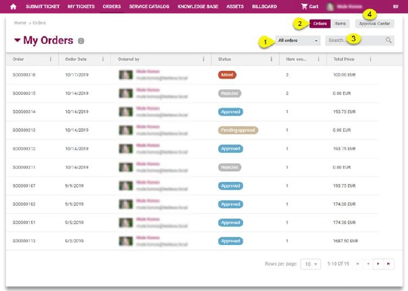408x291 pixels.
Task: Click the info icon beside My Orders
Action: pyautogui.click(x=81, y=41)
